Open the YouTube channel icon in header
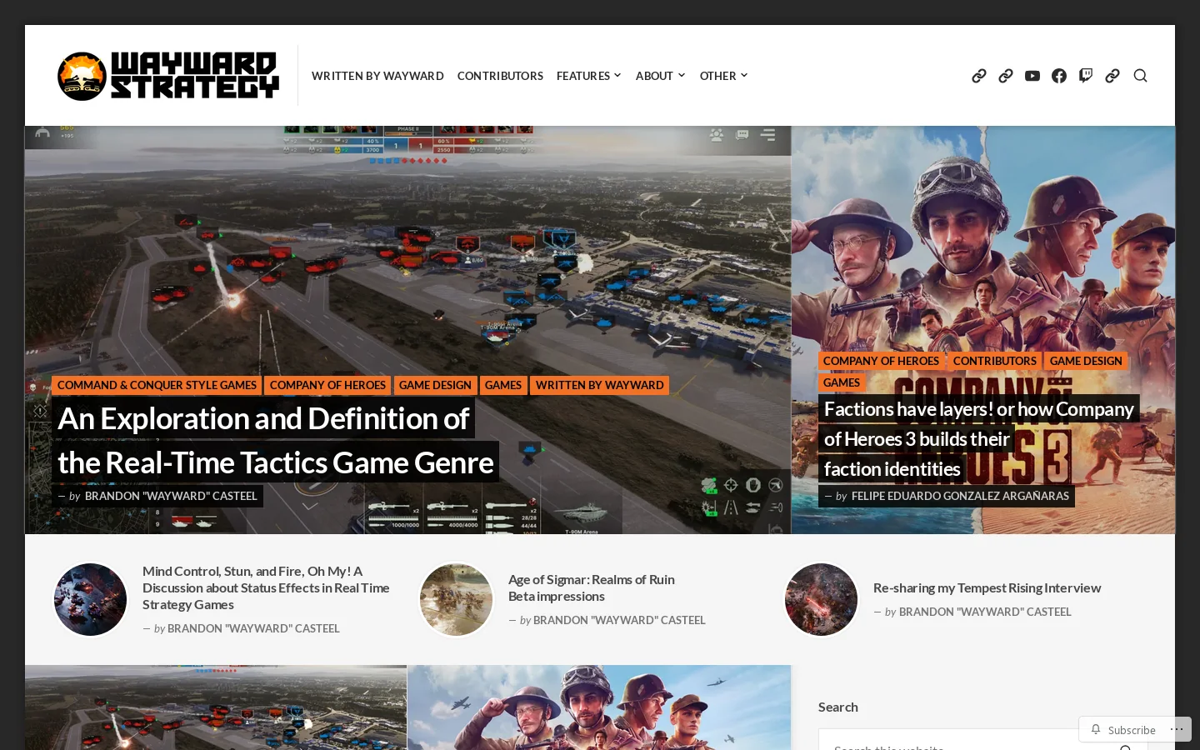Viewport: 1200px width, 750px height. point(1032,76)
